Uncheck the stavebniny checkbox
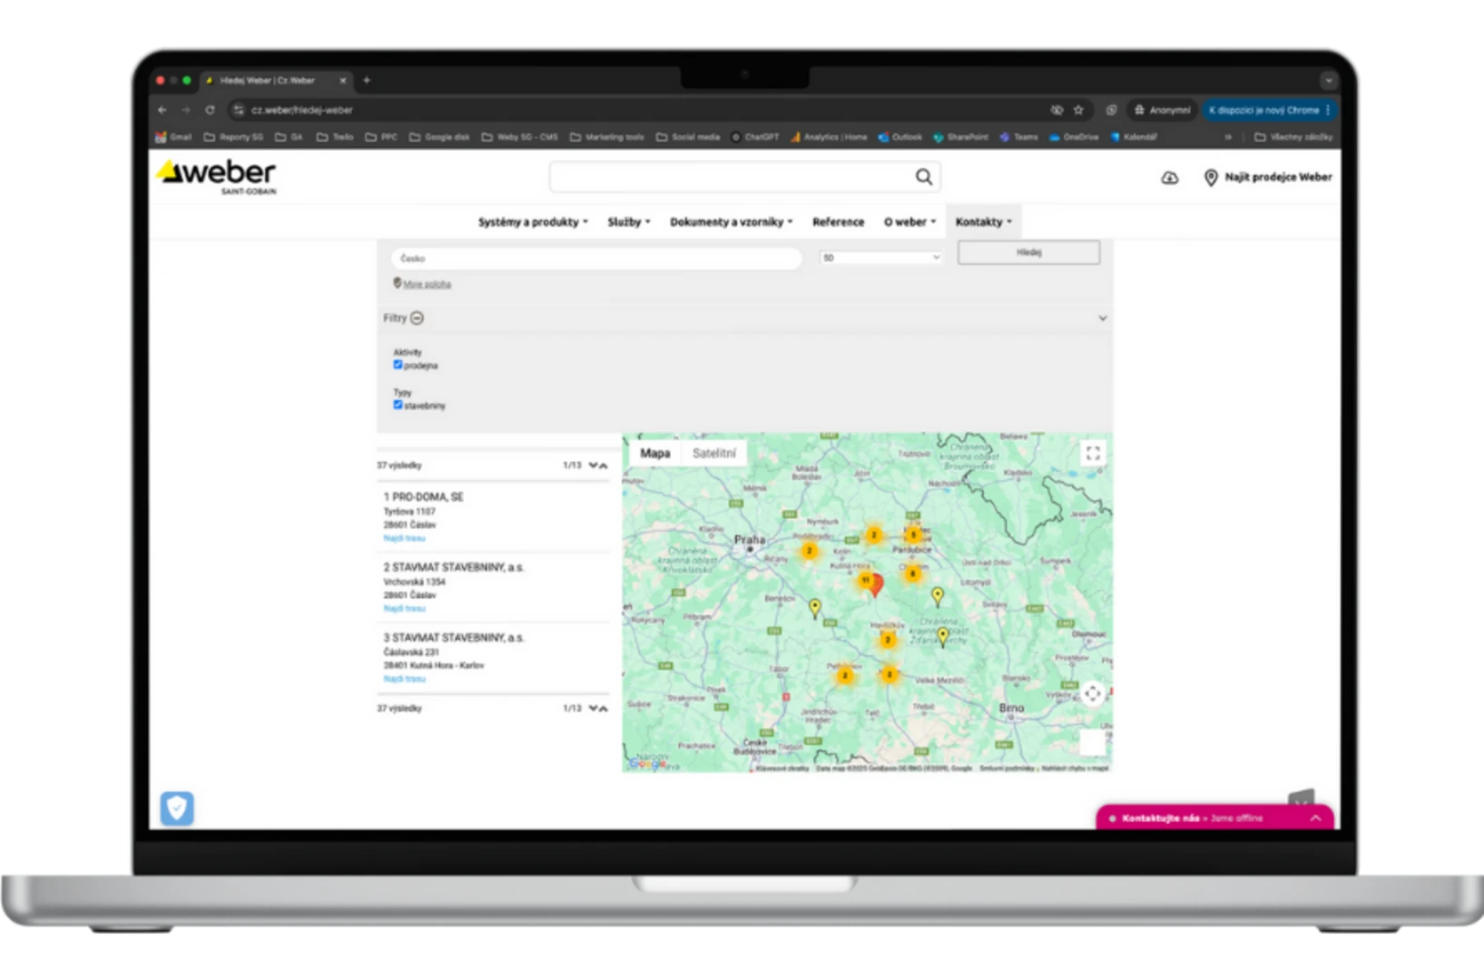This screenshot has width=1484, height=980. 398,405
